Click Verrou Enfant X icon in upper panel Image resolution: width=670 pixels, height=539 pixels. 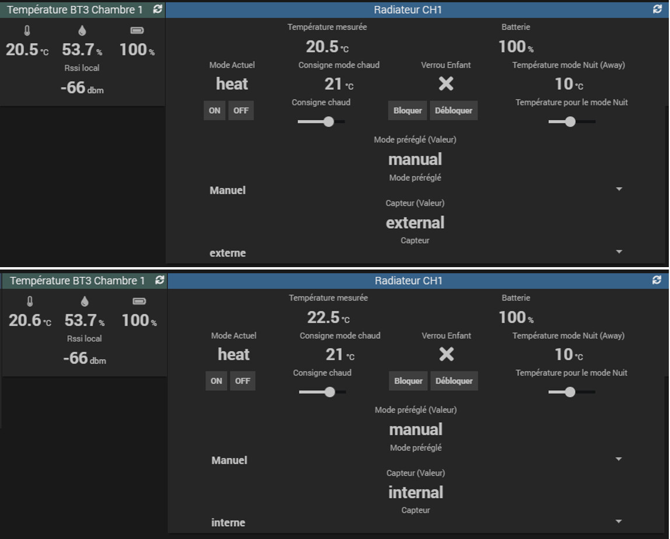click(446, 83)
